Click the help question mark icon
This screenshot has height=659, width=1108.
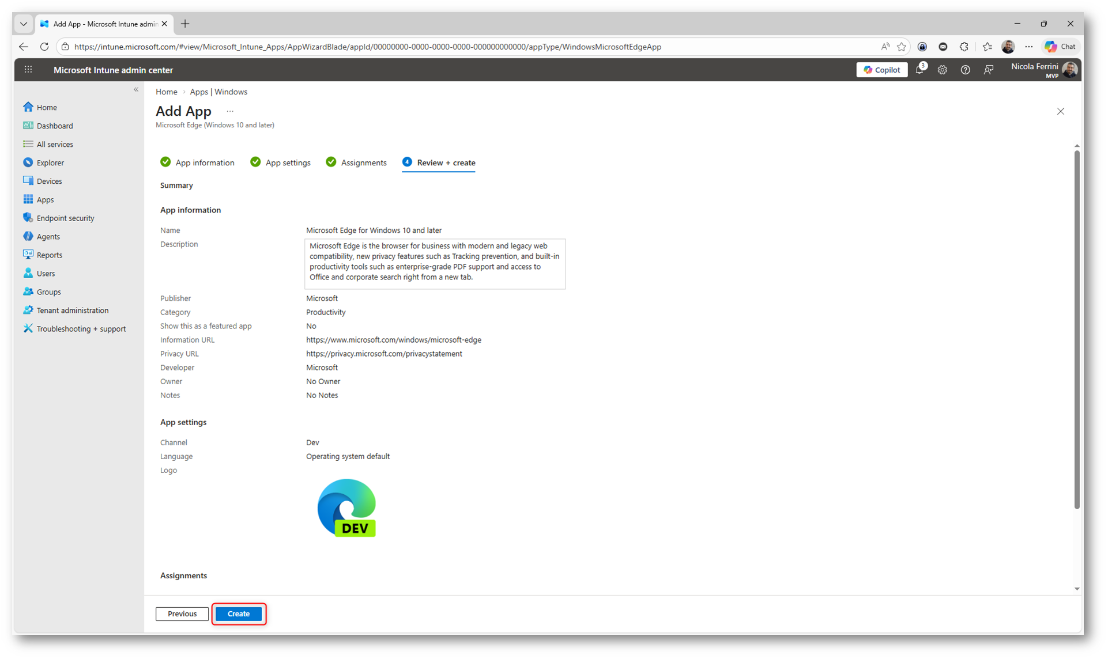pos(965,70)
